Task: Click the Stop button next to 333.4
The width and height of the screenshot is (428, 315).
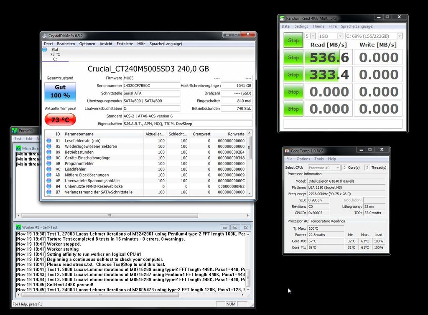Action: coord(293,74)
